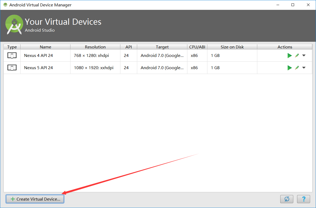Sort by API column header

(129, 47)
